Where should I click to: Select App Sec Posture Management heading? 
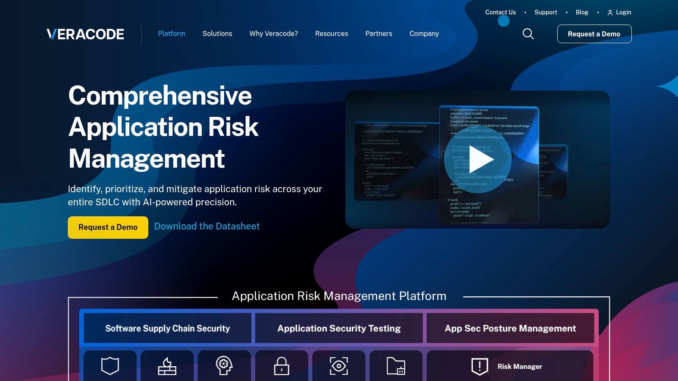click(510, 328)
